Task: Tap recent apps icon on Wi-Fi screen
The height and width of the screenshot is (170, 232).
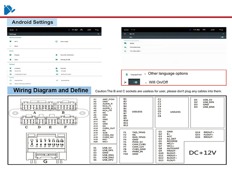Action: coord(213,30)
